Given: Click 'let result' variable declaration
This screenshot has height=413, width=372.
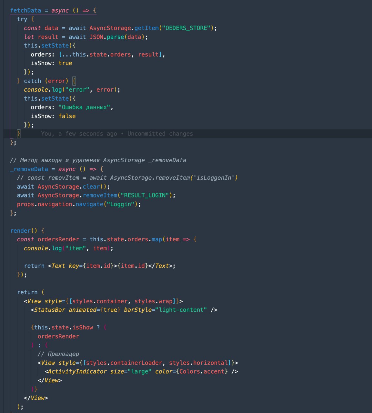Looking at the screenshot, I should [x=41, y=37].
